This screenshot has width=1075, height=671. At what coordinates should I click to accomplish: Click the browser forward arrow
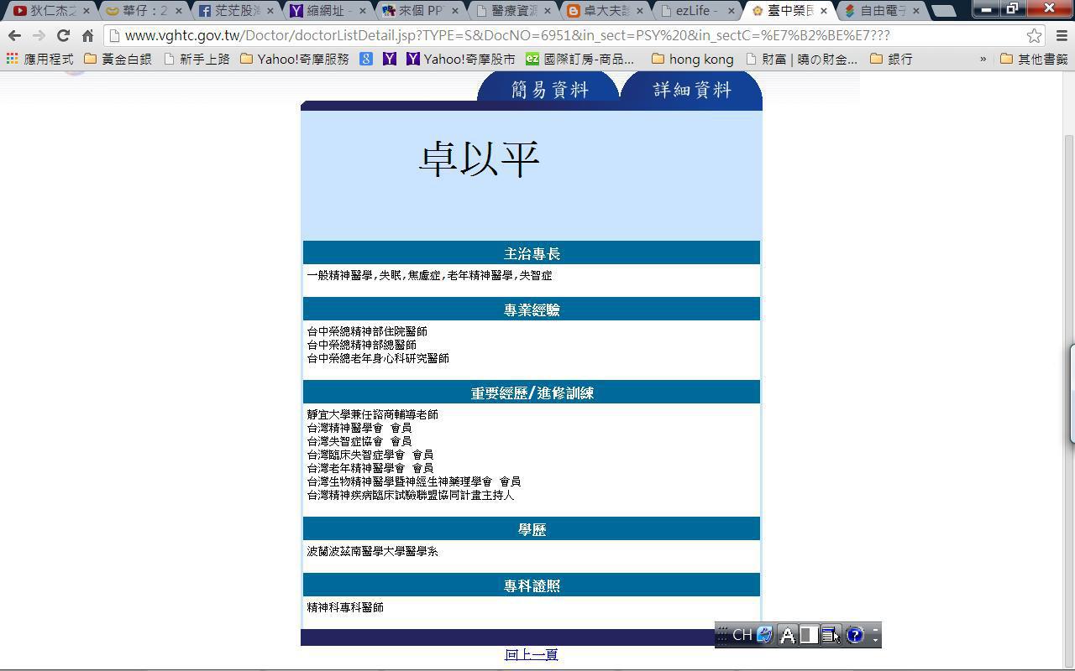(39, 35)
